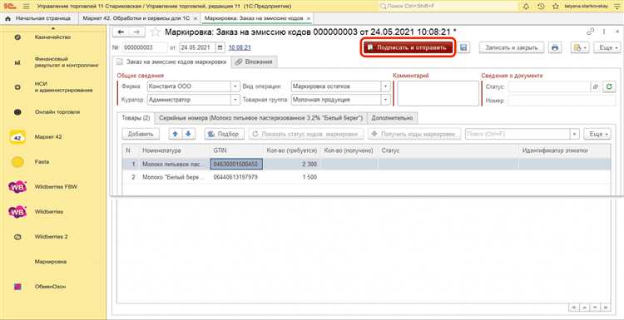Mark document as favorite with star icon
This screenshot has width=624, height=320.
coord(156,32)
